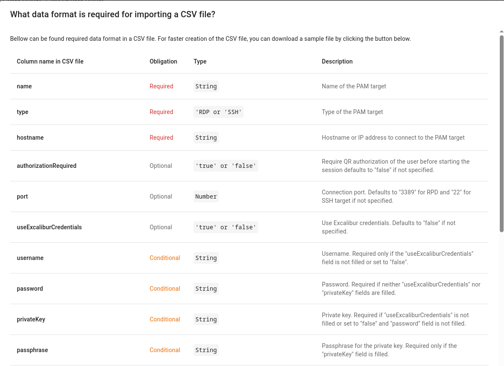Viewport: 504px width, 366px height.
Task: Click the 'name' column name cell
Action: coord(24,86)
